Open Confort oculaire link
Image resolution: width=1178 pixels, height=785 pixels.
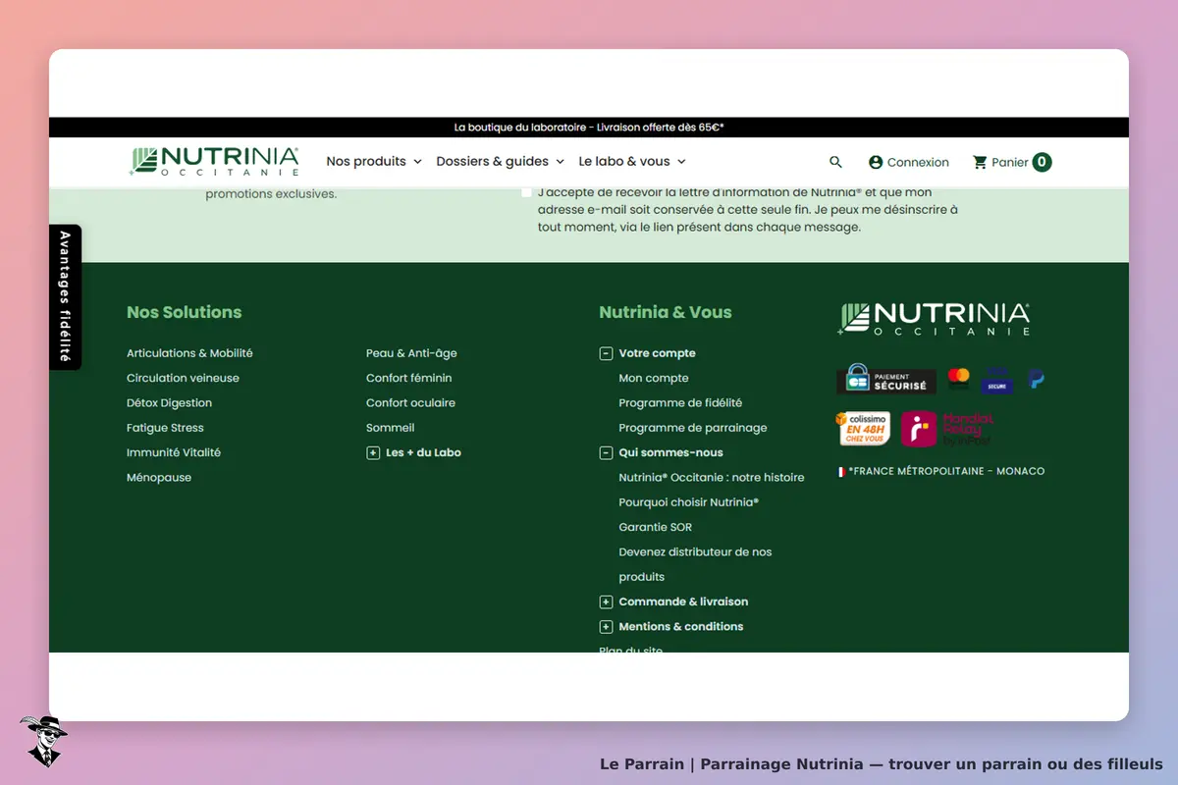[410, 402]
